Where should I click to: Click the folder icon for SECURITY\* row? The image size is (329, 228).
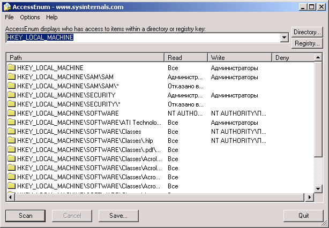[12, 104]
